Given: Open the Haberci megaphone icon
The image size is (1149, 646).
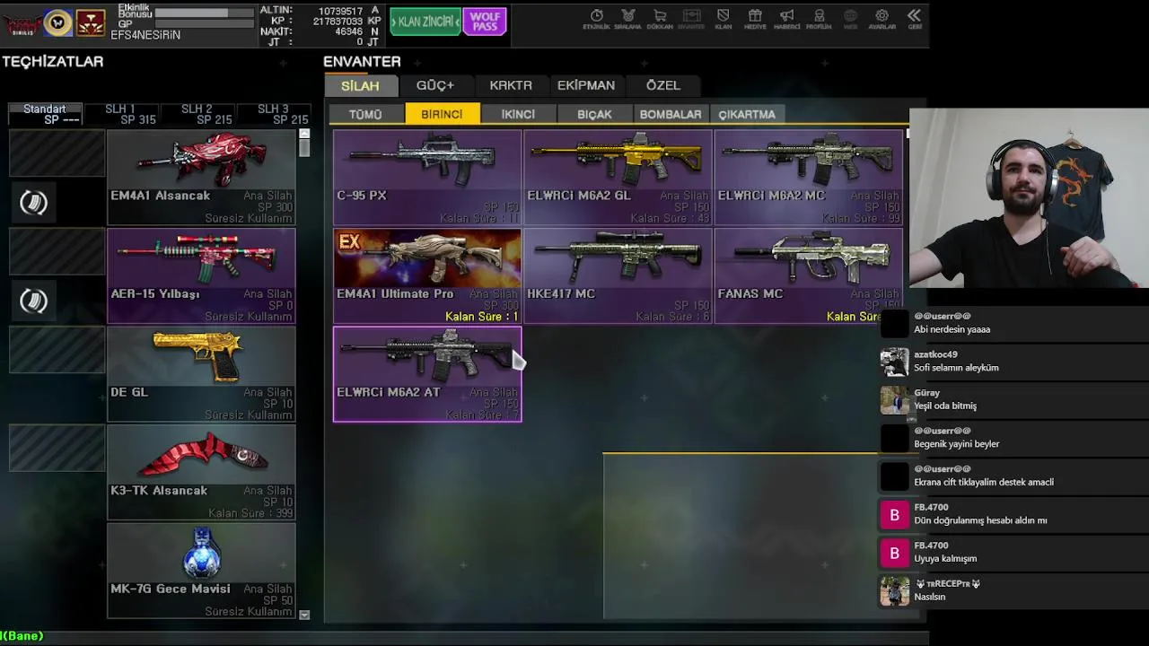Looking at the screenshot, I should (786, 18).
